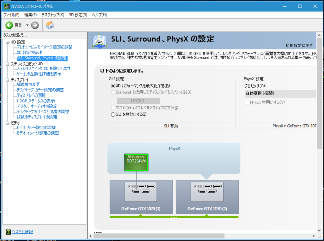This screenshot has width=324, height=241.
Task: Open ステレオスコピック 3D を設定します
Action: coord(43,69)
